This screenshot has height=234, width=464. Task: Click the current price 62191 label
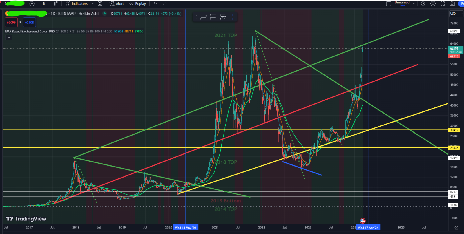[x=456, y=50]
